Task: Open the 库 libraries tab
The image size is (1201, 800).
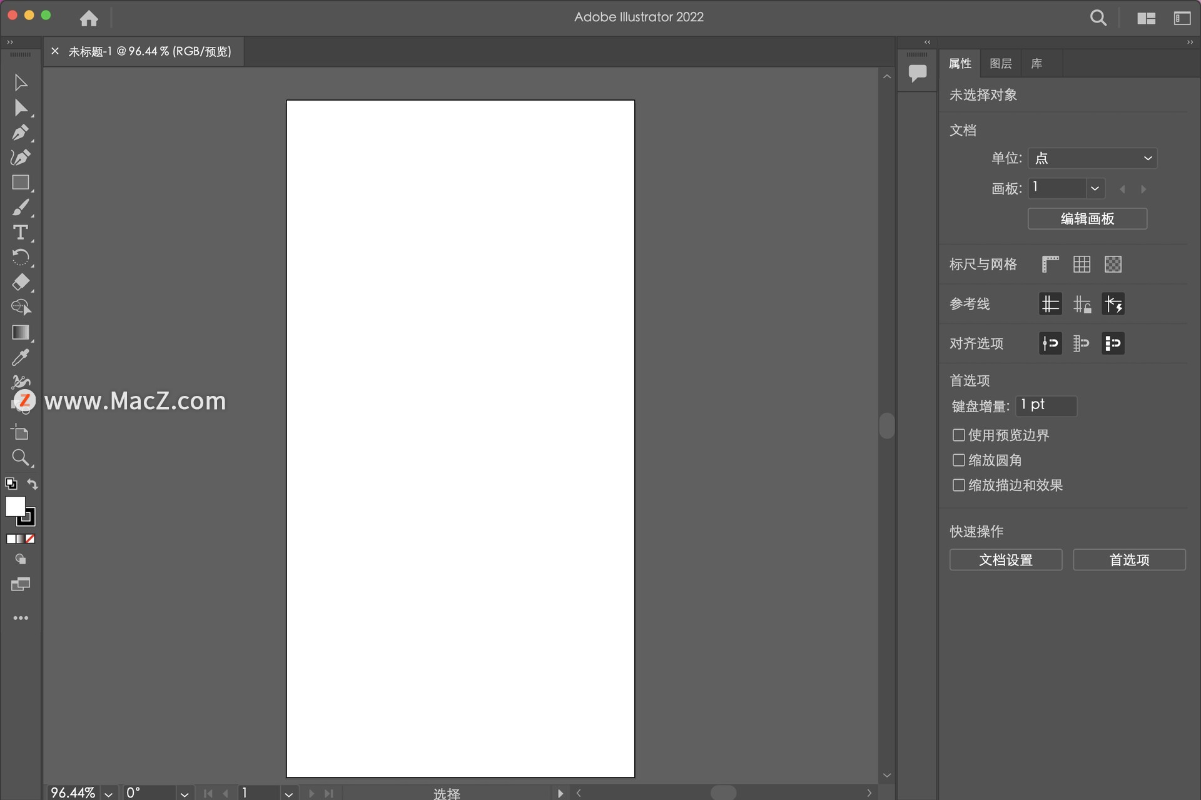Action: pos(1036,64)
